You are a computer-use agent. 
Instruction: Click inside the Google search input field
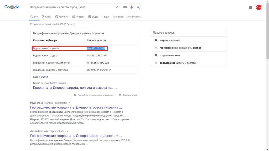[x=71, y=7]
